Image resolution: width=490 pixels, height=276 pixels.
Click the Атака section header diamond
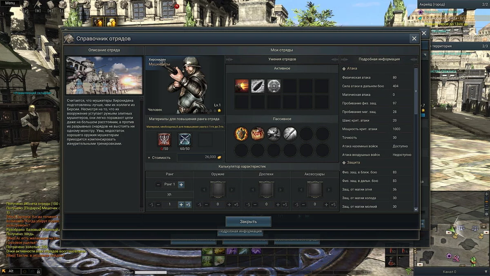(x=344, y=69)
